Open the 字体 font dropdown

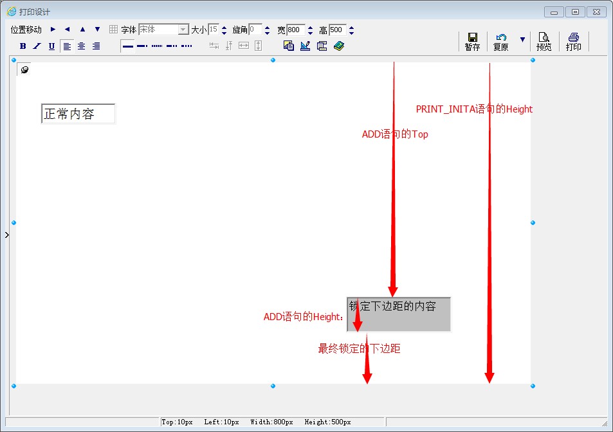click(x=183, y=30)
